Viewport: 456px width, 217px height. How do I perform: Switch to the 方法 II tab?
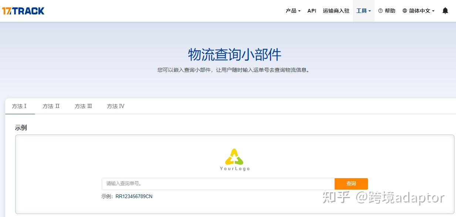(51, 106)
